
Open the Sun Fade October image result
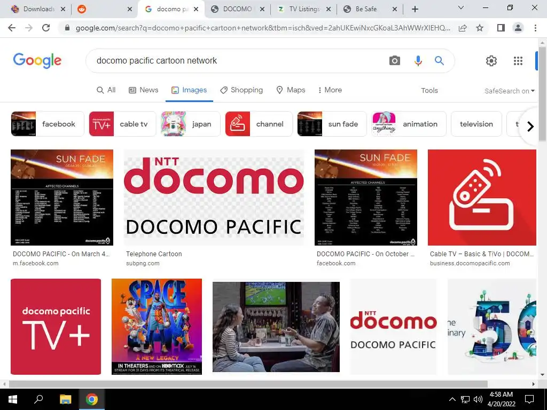coord(365,198)
